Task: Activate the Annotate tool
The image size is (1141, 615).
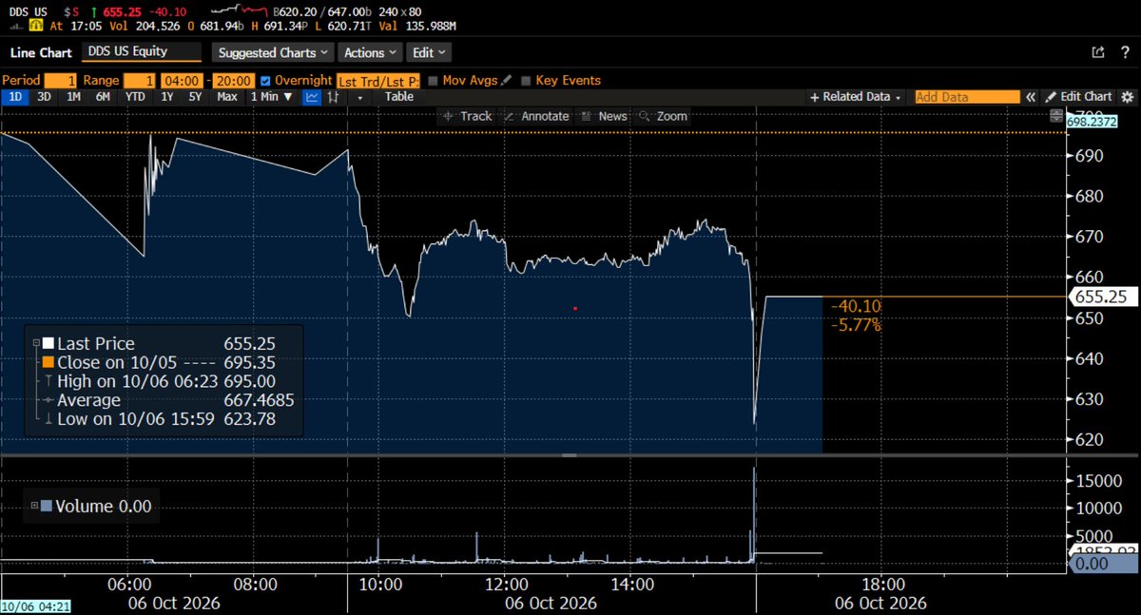Action: point(536,116)
